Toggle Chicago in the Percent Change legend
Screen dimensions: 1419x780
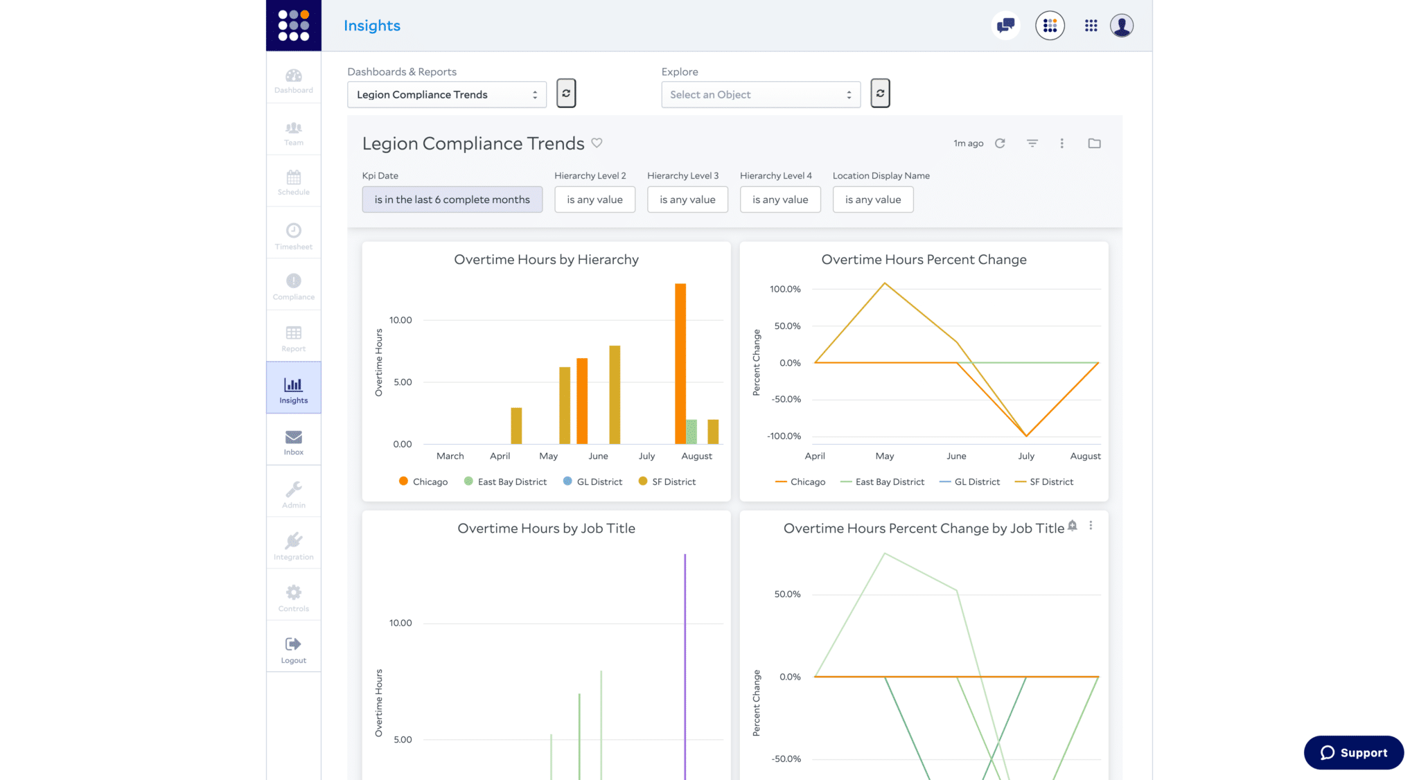800,481
